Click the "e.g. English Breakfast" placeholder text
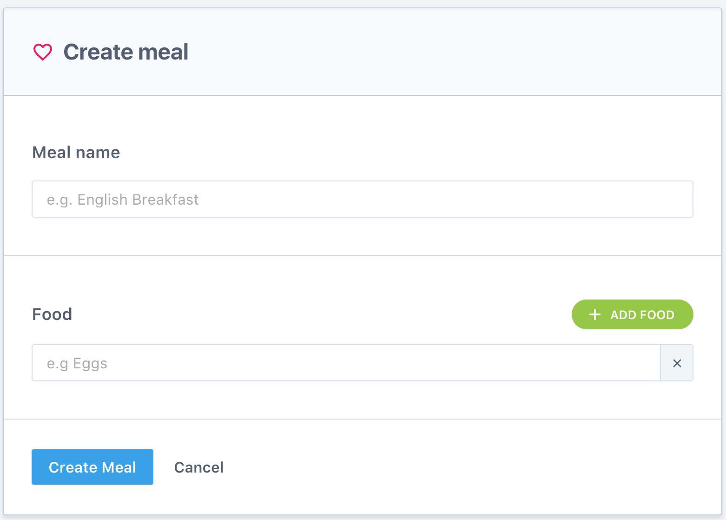The height and width of the screenshot is (520, 726). 123,200
